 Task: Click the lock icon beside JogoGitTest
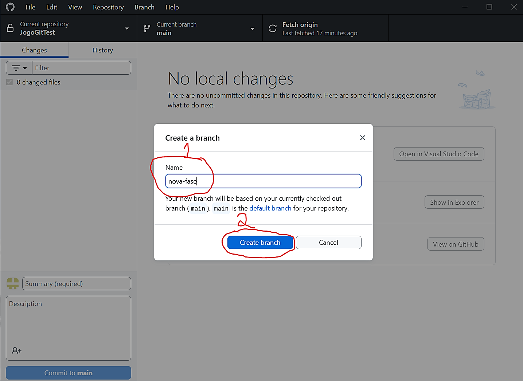pyautogui.click(x=11, y=28)
